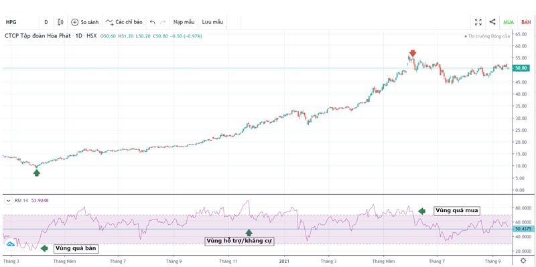Click the 20.0000 RSI axis label
Viewport: 536px width, 267px height.
(523, 251)
